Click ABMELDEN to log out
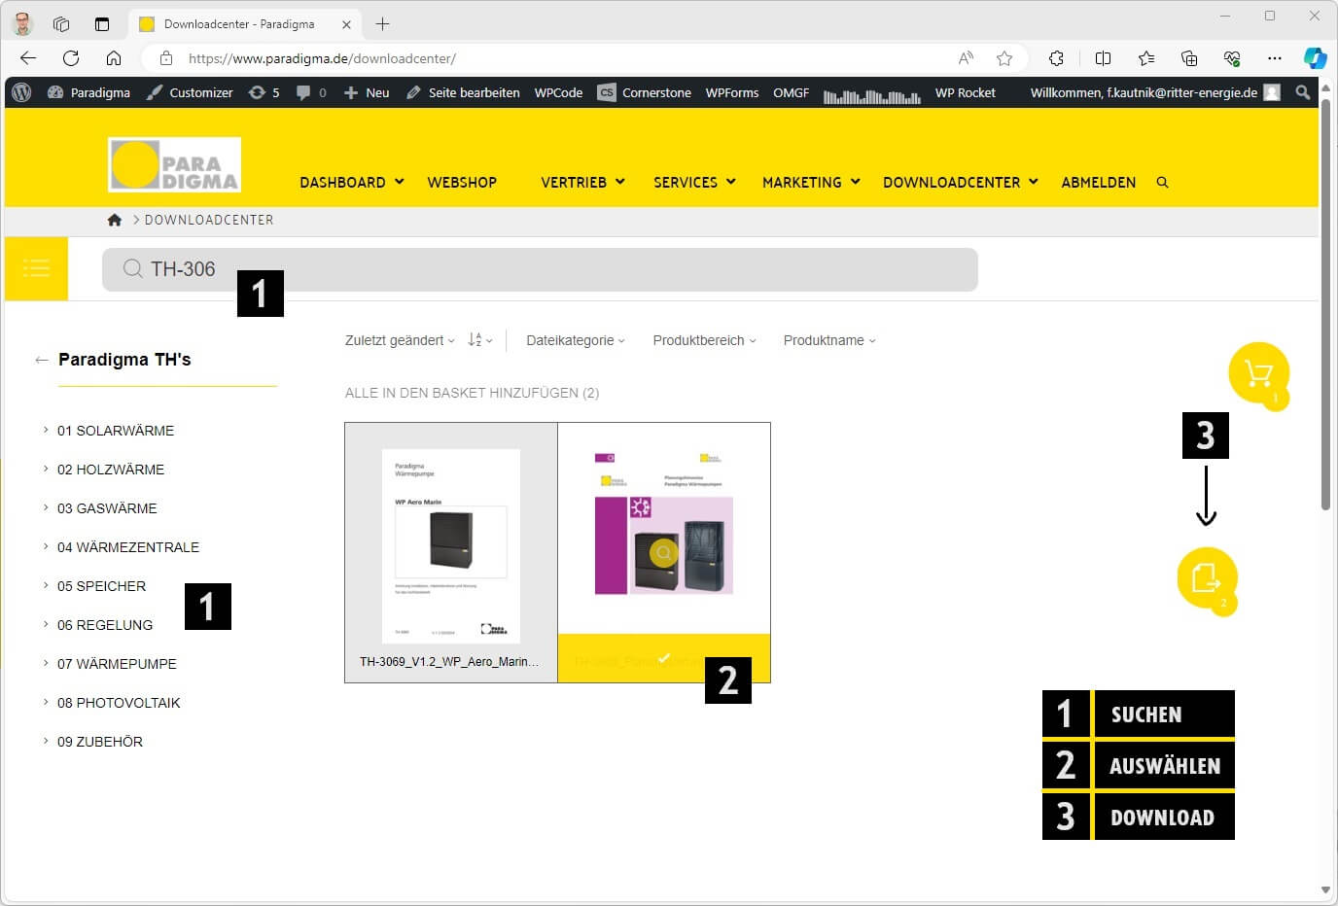The width and height of the screenshot is (1338, 906). [1098, 182]
